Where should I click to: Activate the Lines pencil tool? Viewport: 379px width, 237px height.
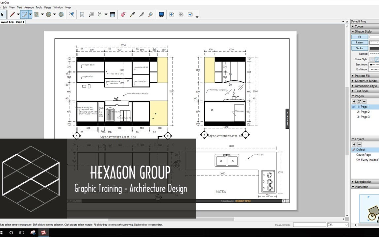pyautogui.click(x=13, y=14)
